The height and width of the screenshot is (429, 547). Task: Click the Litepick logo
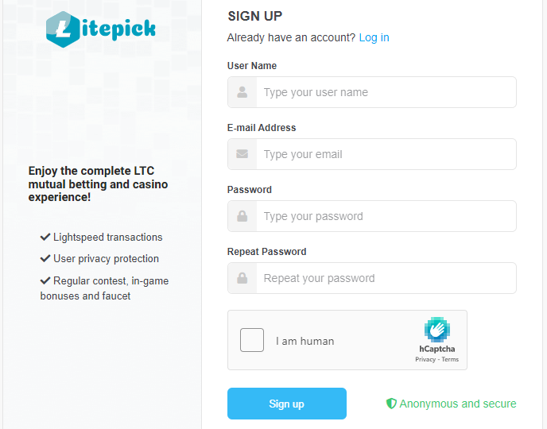101,29
